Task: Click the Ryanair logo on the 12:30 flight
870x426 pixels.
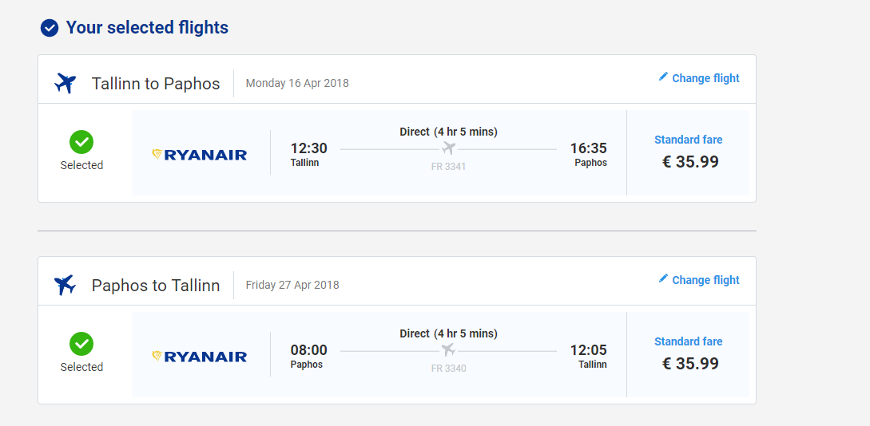Action: pyautogui.click(x=199, y=155)
